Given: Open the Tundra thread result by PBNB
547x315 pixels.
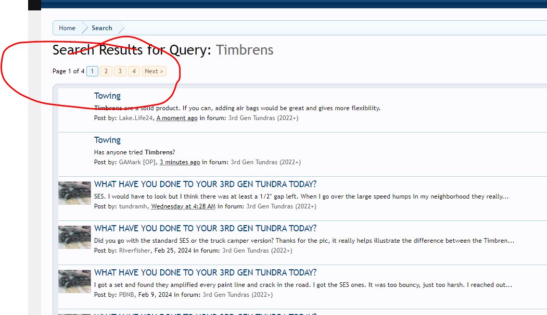Looking at the screenshot, I should pos(205,272).
